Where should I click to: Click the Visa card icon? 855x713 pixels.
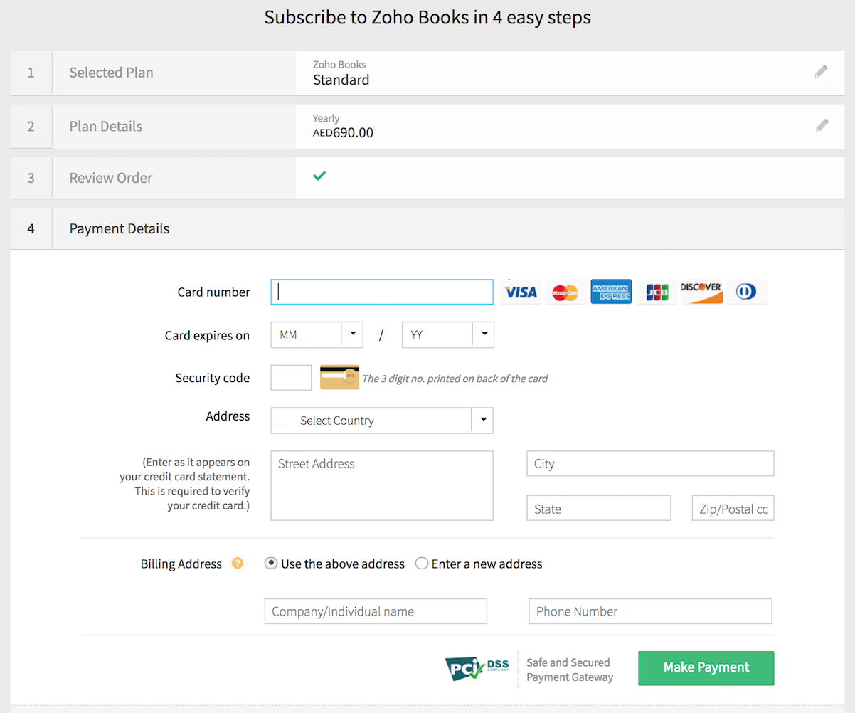click(520, 292)
